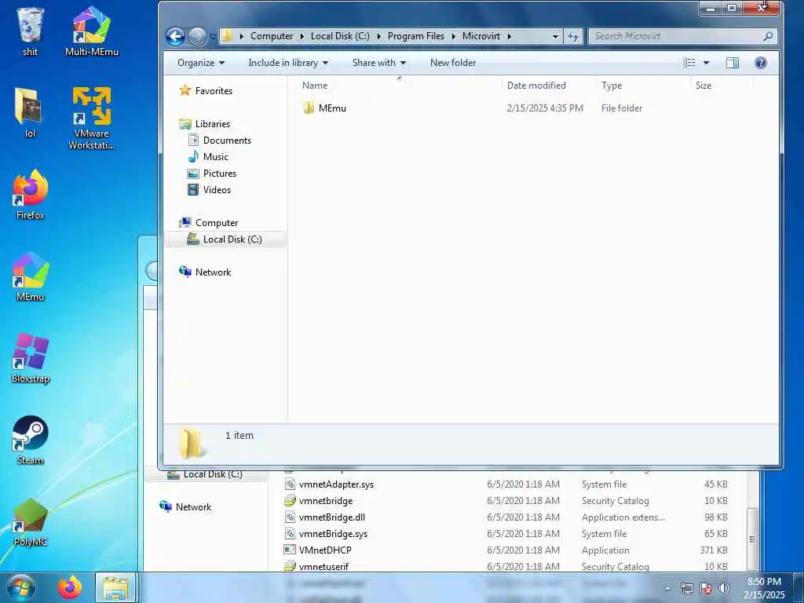Launch the Bloxstrap desktop shortcut
Screen dimensions: 804x603
coord(31,358)
